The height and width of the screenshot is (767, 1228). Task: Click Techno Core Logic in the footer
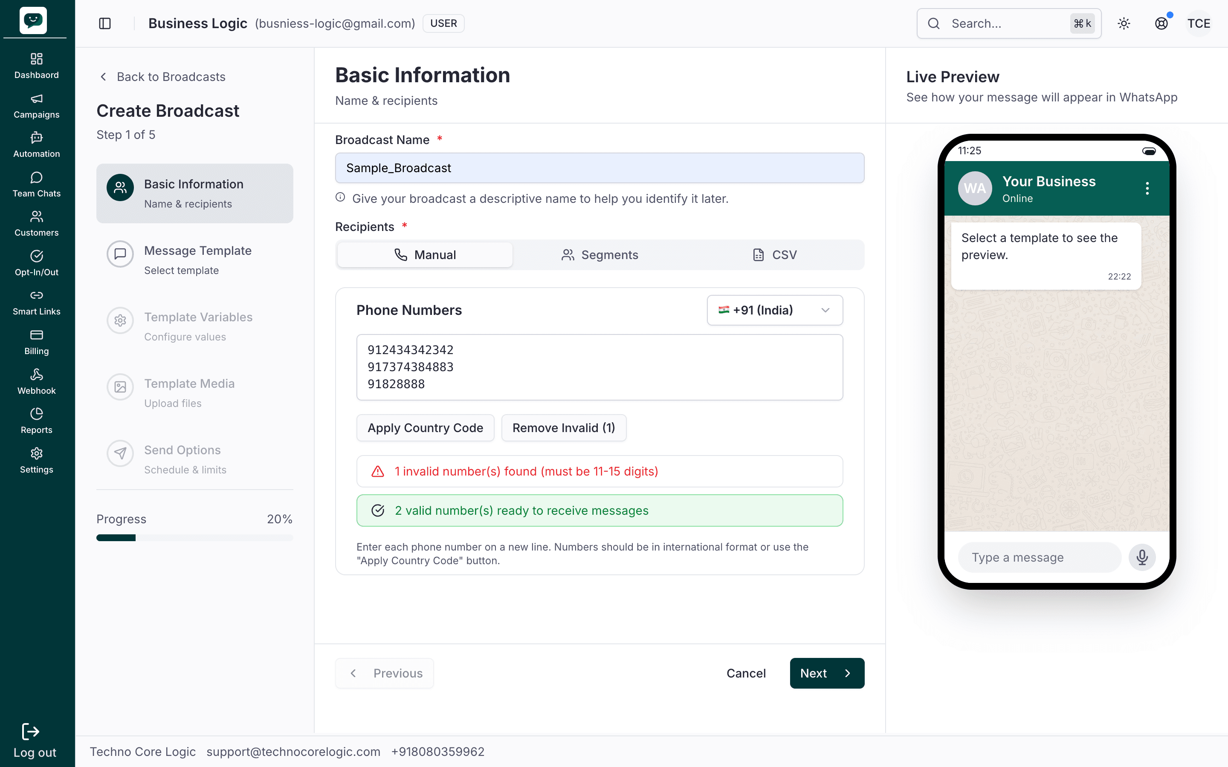[142, 751]
